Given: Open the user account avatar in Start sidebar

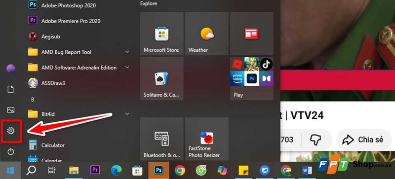Looking at the screenshot, I should coord(10,69).
